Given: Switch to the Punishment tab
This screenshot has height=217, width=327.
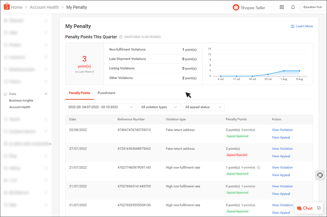Looking at the screenshot, I should tap(106, 93).
